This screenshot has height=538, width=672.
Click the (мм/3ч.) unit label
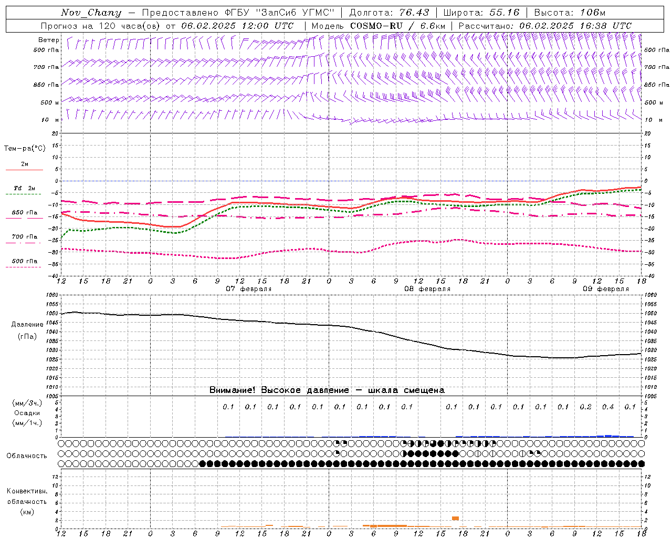click(x=27, y=403)
